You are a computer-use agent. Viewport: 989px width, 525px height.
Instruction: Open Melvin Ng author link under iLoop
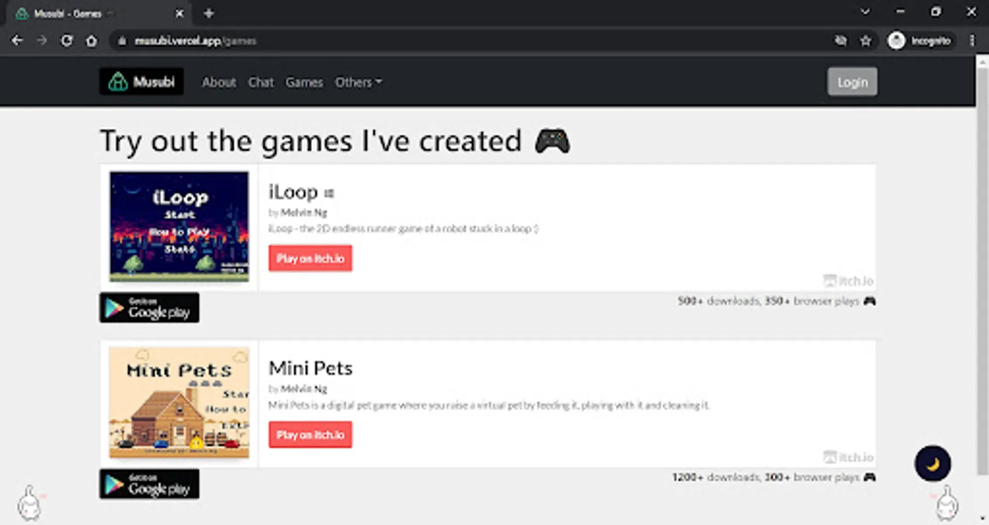coord(304,212)
